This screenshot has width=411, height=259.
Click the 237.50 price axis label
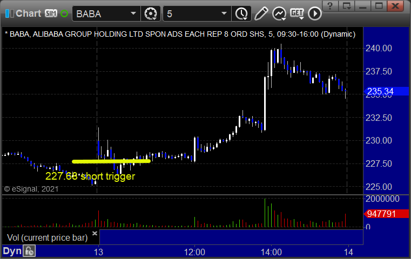click(379, 71)
